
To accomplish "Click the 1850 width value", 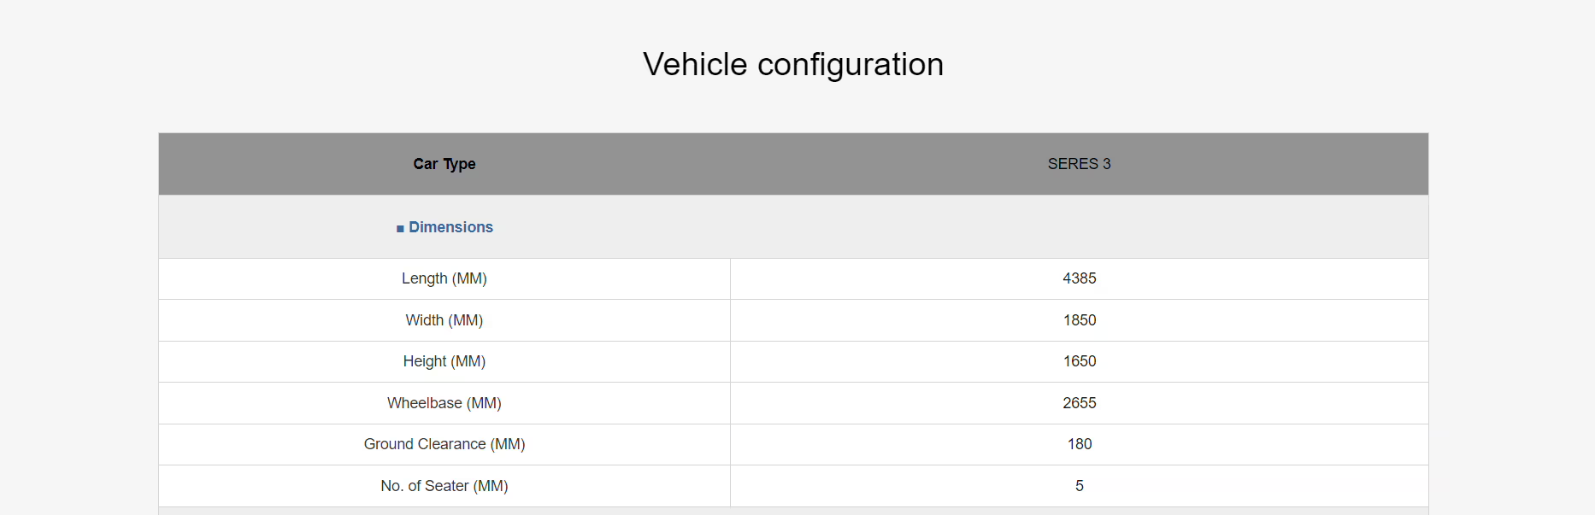I will (1079, 320).
